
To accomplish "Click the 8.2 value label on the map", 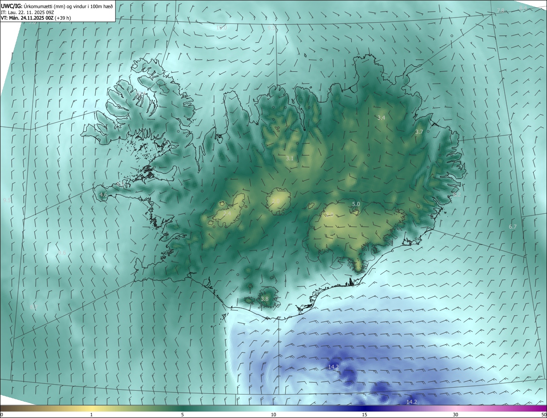I will click(457, 195).
